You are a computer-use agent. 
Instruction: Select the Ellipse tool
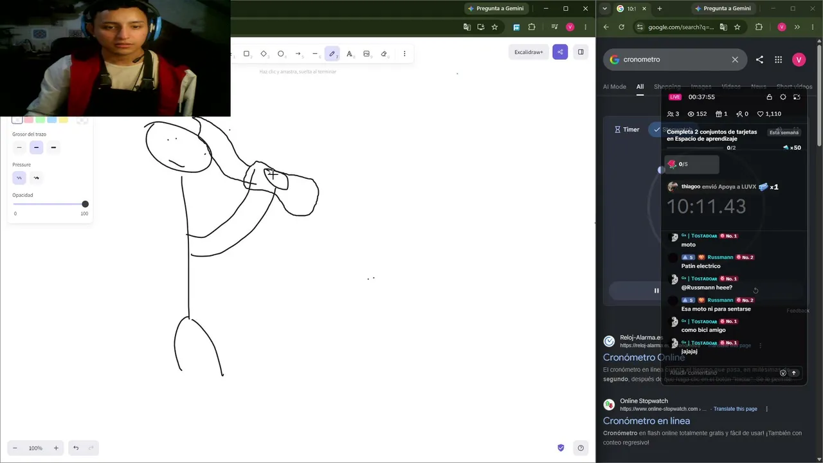[281, 54]
